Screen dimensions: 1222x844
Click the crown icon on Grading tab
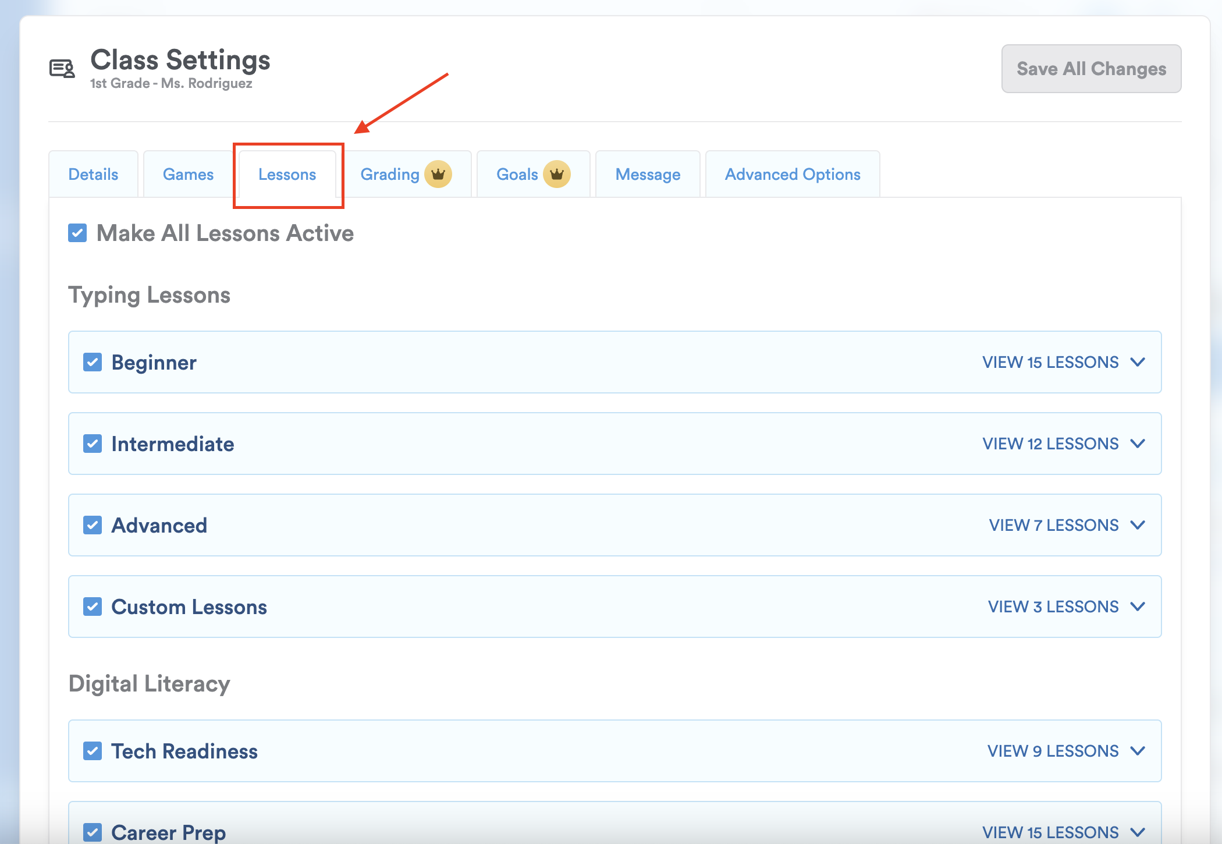click(x=438, y=174)
